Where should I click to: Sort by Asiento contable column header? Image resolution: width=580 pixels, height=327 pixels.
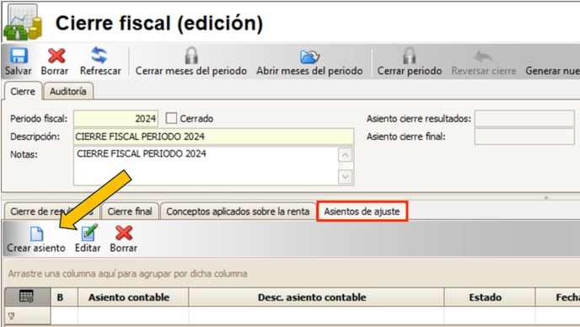click(133, 297)
